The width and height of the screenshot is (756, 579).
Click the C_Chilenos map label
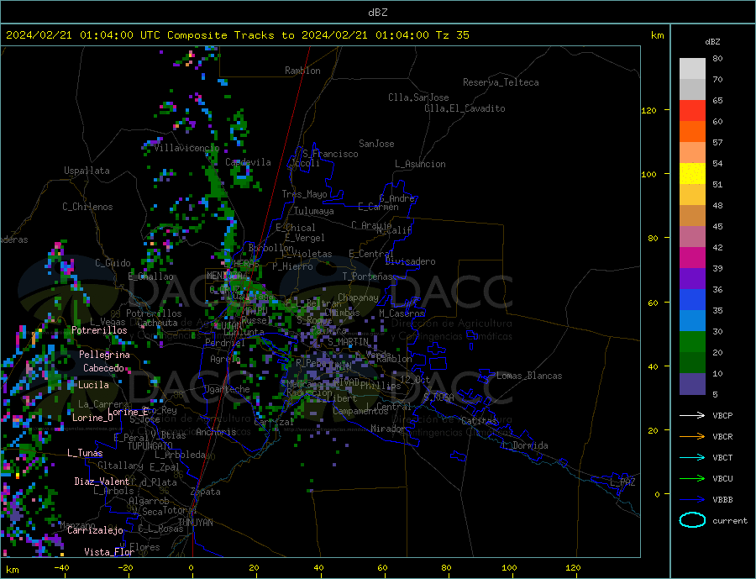click(x=87, y=207)
